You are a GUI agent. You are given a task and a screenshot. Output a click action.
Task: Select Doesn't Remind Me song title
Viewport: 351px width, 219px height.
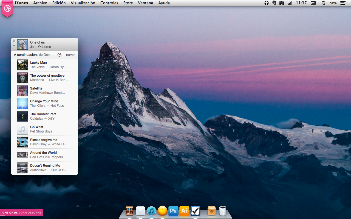coord(45,166)
